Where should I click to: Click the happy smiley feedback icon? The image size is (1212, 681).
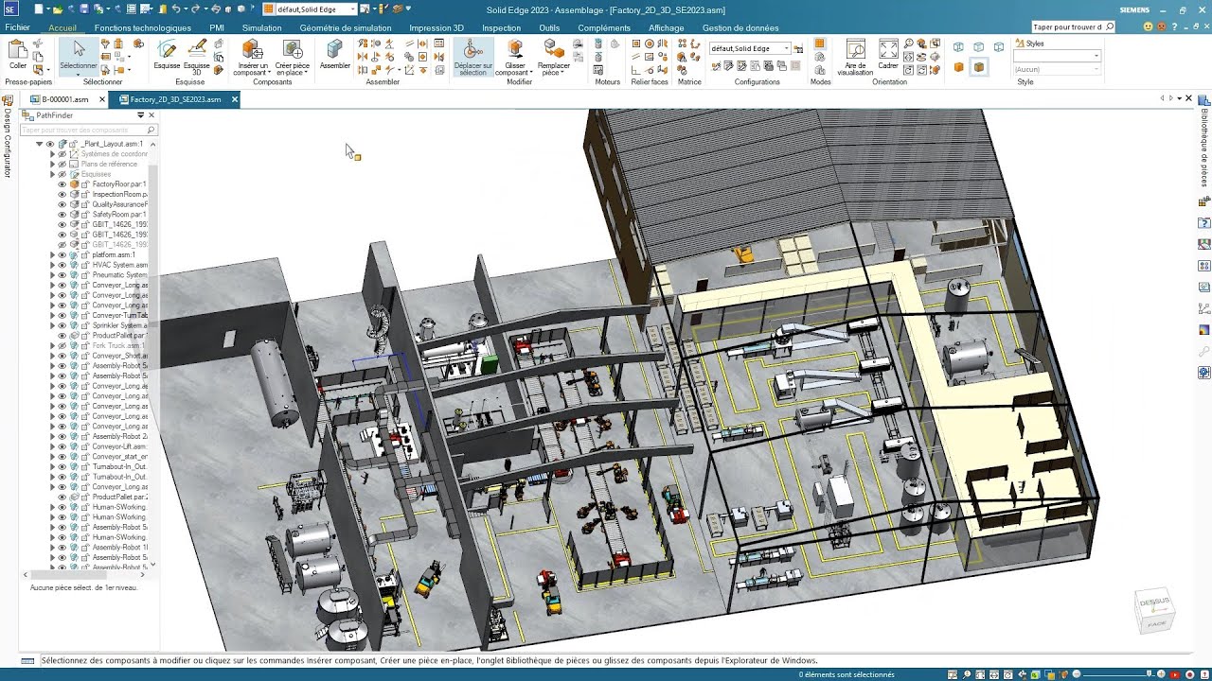[1149, 26]
